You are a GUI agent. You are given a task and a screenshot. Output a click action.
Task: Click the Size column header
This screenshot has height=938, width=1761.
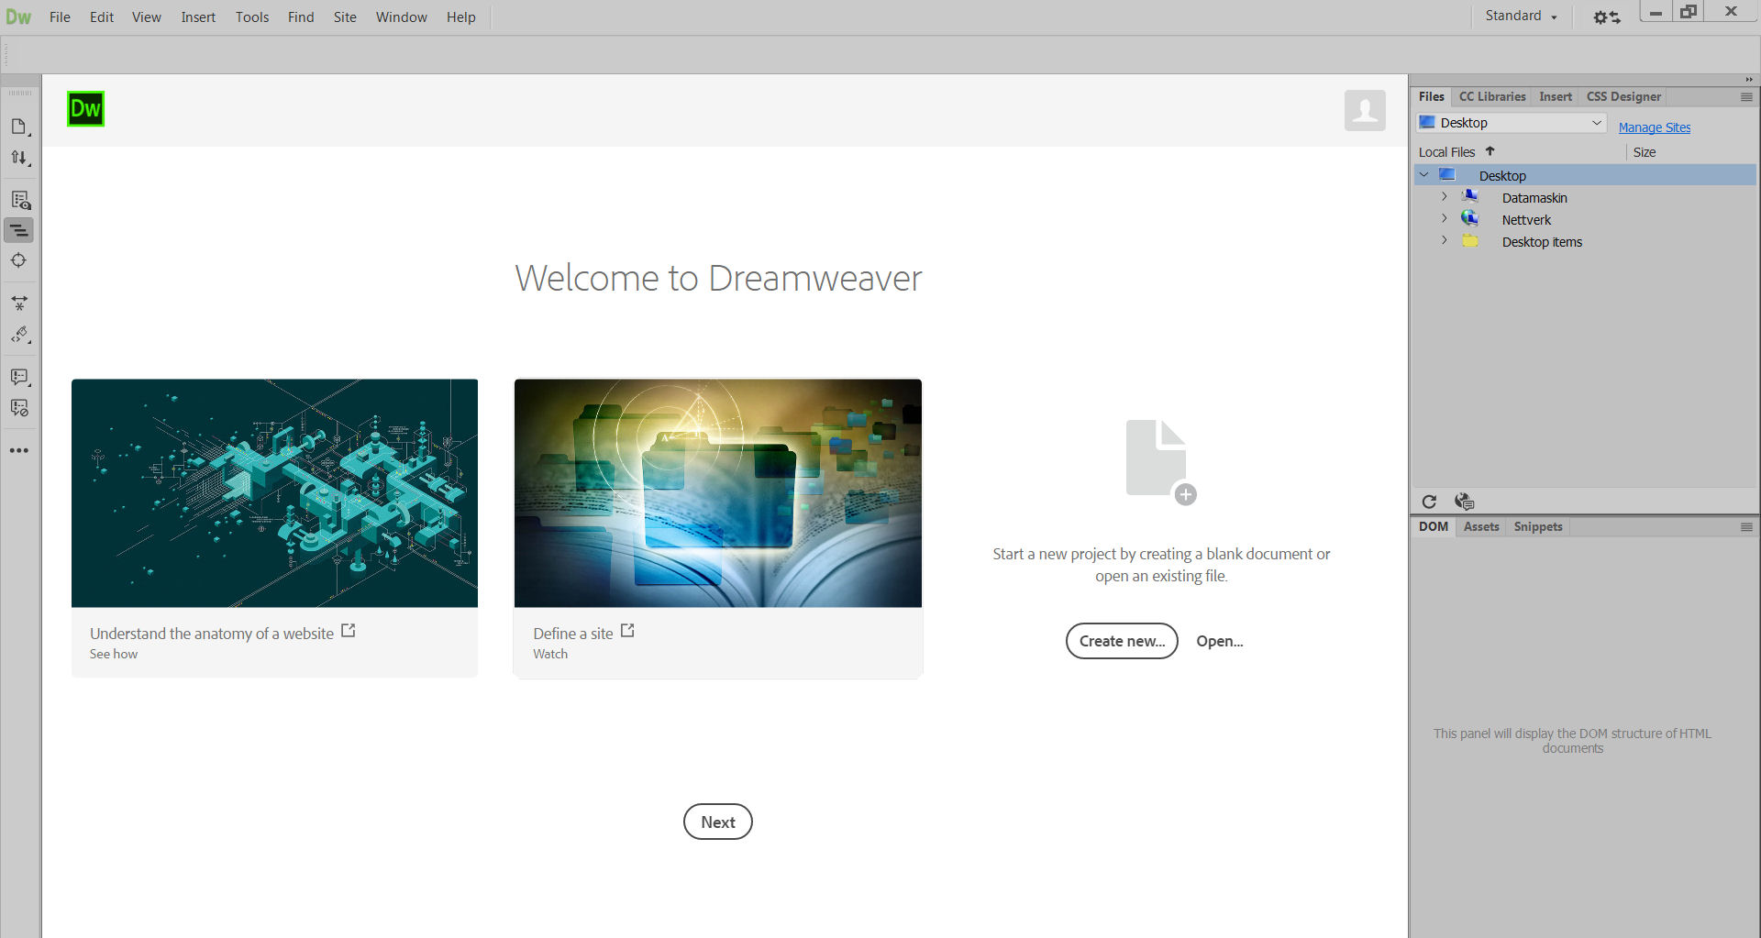pos(1645,152)
